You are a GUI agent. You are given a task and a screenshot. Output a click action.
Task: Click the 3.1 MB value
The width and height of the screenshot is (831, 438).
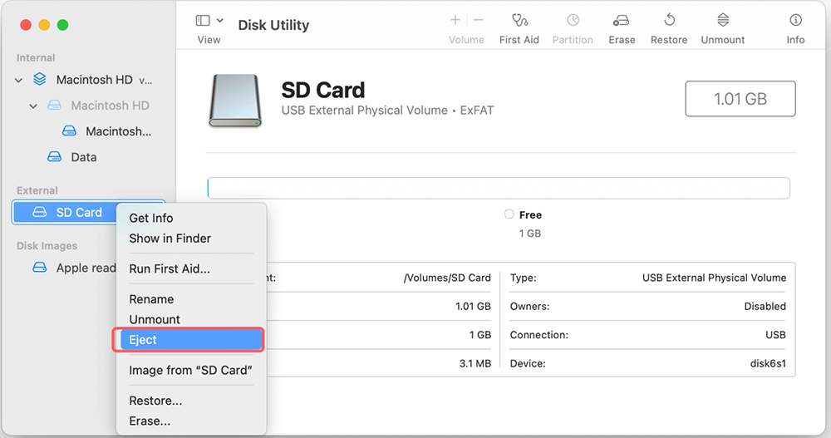475,363
